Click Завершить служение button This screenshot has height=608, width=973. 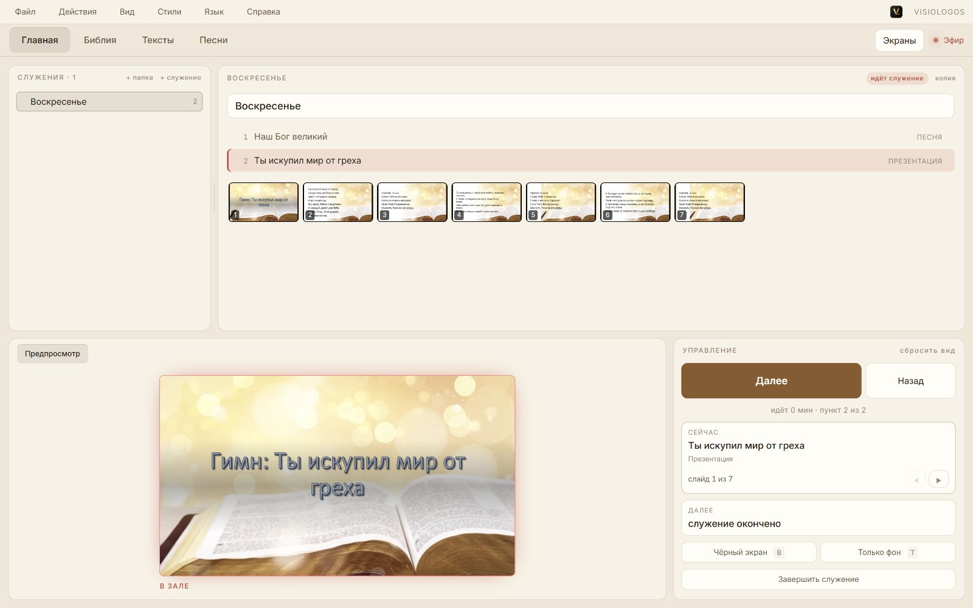point(819,579)
